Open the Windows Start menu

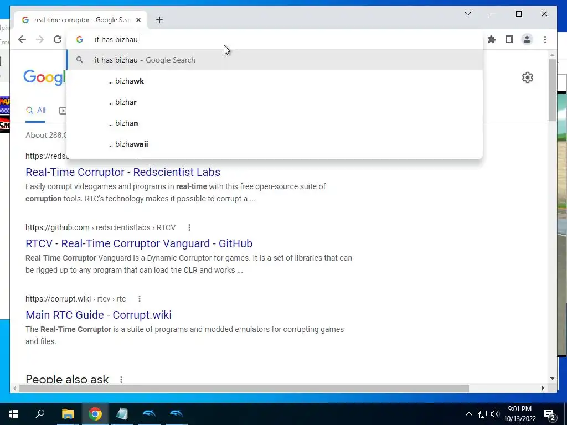13,414
